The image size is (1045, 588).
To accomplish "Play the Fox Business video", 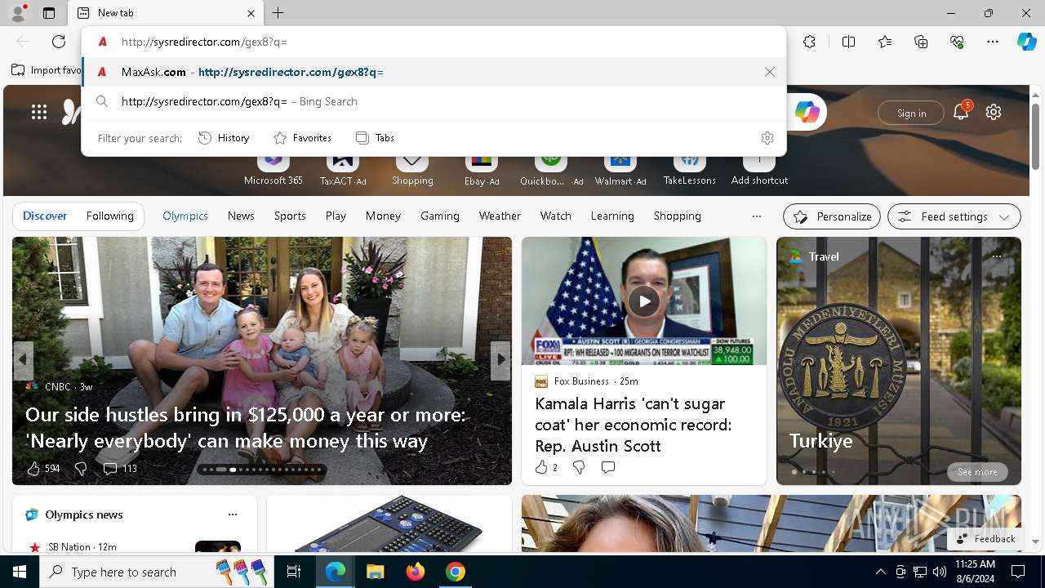I will coord(644,301).
